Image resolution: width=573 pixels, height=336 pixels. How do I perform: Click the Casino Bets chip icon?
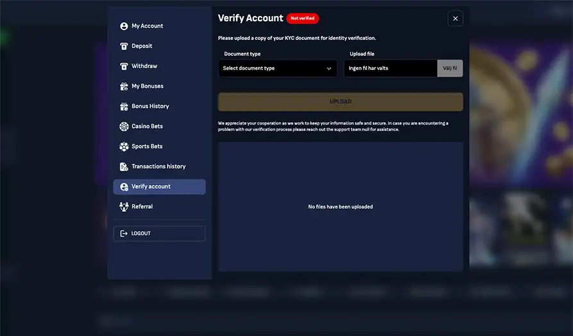pyautogui.click(x=124, y=127)
